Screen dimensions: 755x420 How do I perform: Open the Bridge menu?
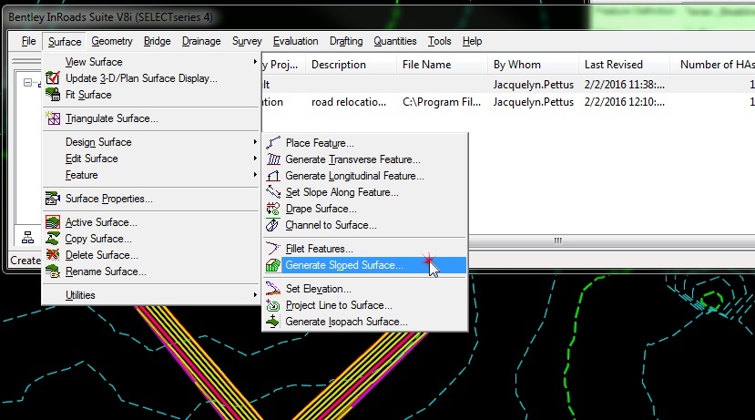[x=157, y=41]
